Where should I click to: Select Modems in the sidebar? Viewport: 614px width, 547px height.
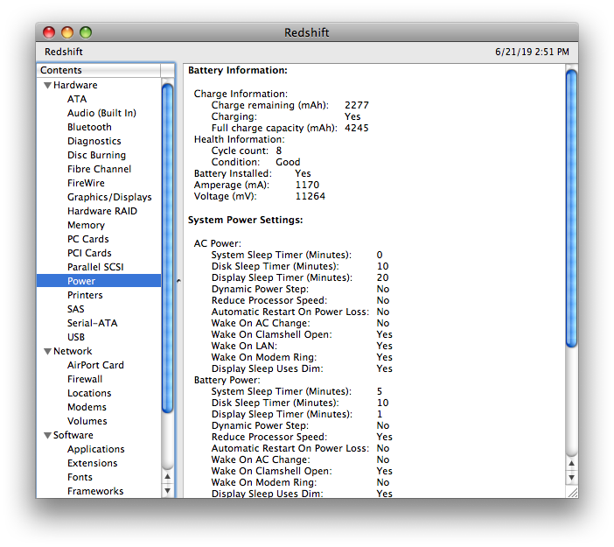pyautogui.click(x=87, y=408)
